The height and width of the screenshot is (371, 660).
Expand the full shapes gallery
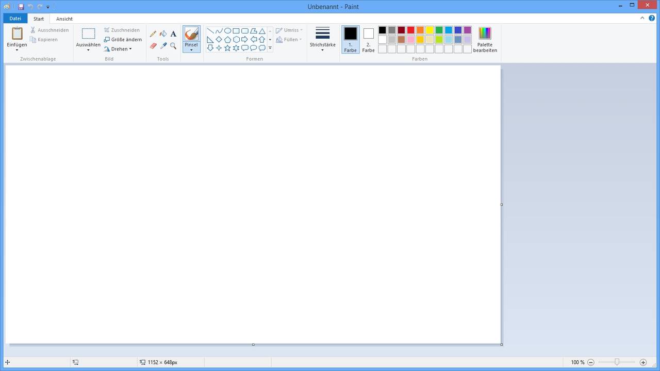point(270,48)
